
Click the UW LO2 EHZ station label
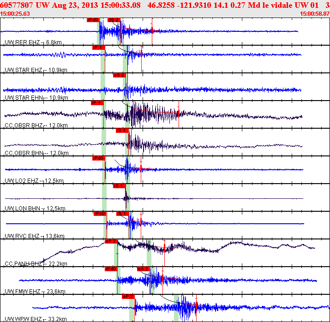[x=34, y=181]
